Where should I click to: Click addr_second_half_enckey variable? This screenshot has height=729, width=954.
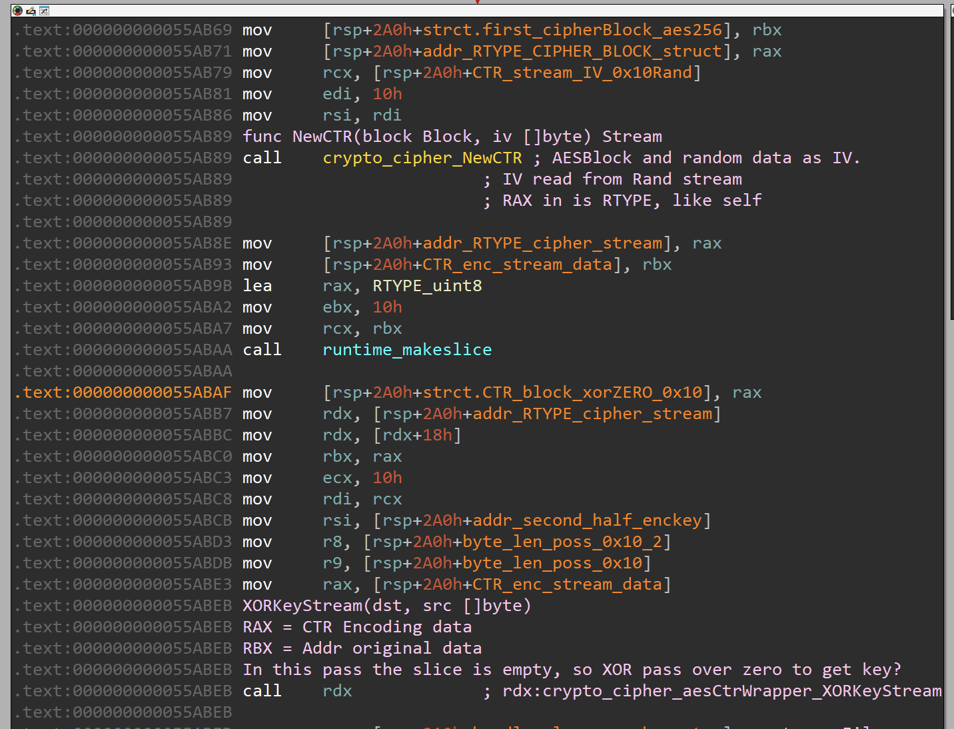point(587,520)
